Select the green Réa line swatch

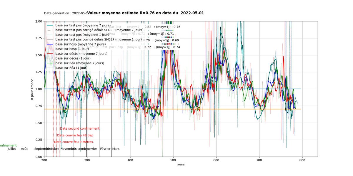[50, 63]
